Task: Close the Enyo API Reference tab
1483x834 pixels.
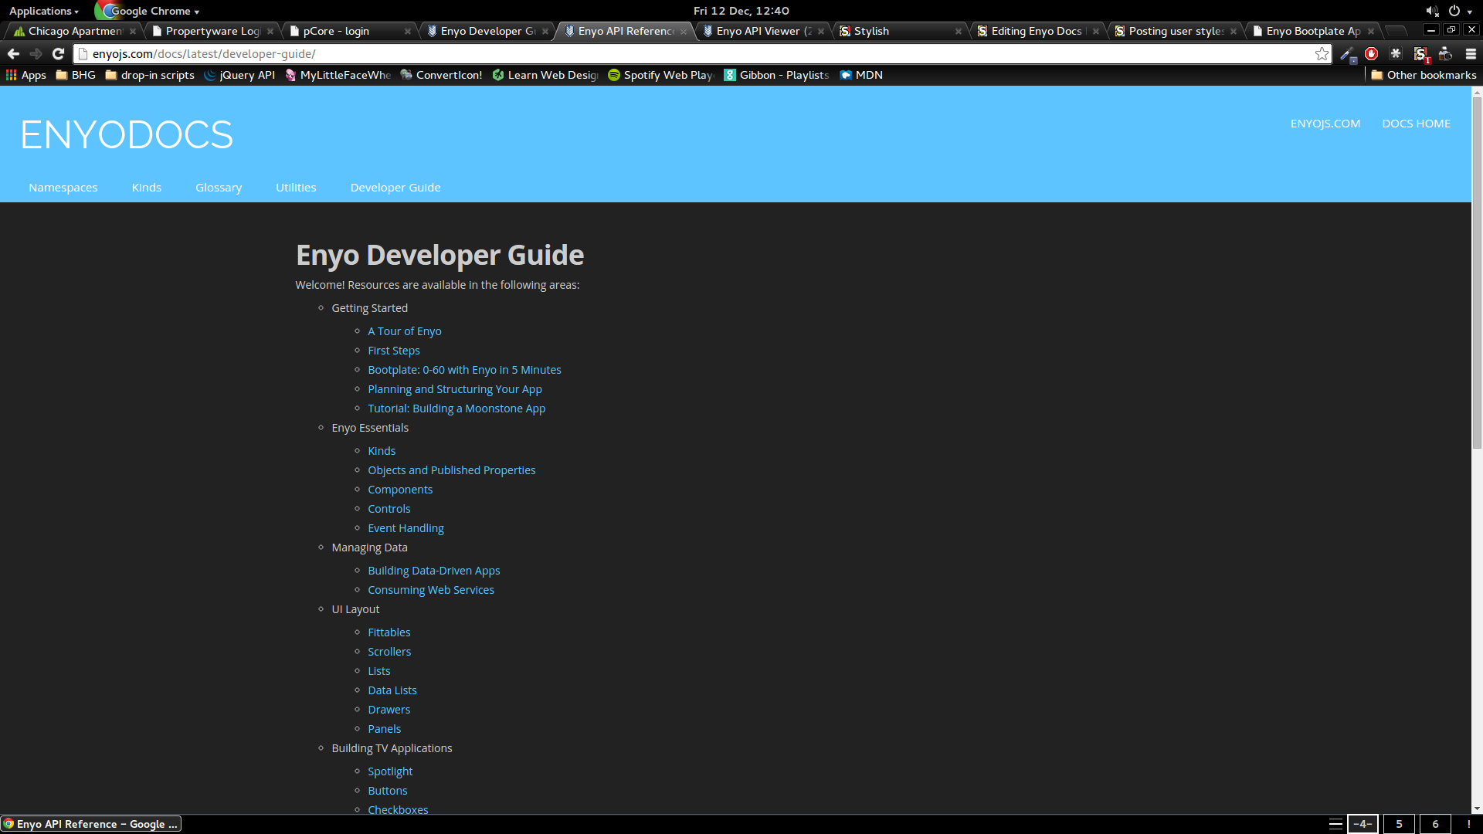Action: [x=684, y=32]
